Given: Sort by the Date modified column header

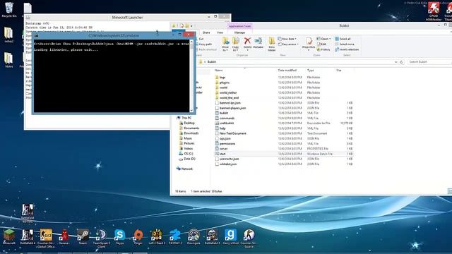Looking at the screenshot, I should coord(287,71).
